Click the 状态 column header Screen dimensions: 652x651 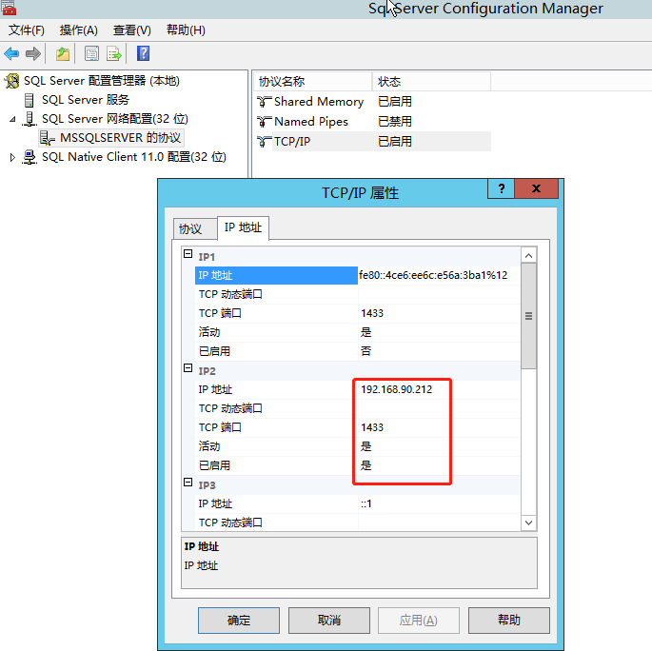tap(431, 81)
